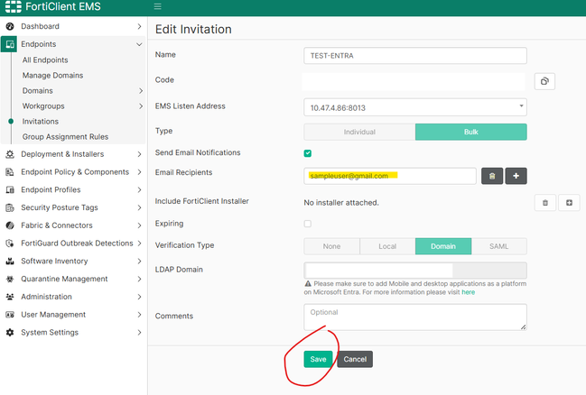Expand the Fabric & Connectors chevron
This screenshot has height=395, width=586.
pos(139,225)
